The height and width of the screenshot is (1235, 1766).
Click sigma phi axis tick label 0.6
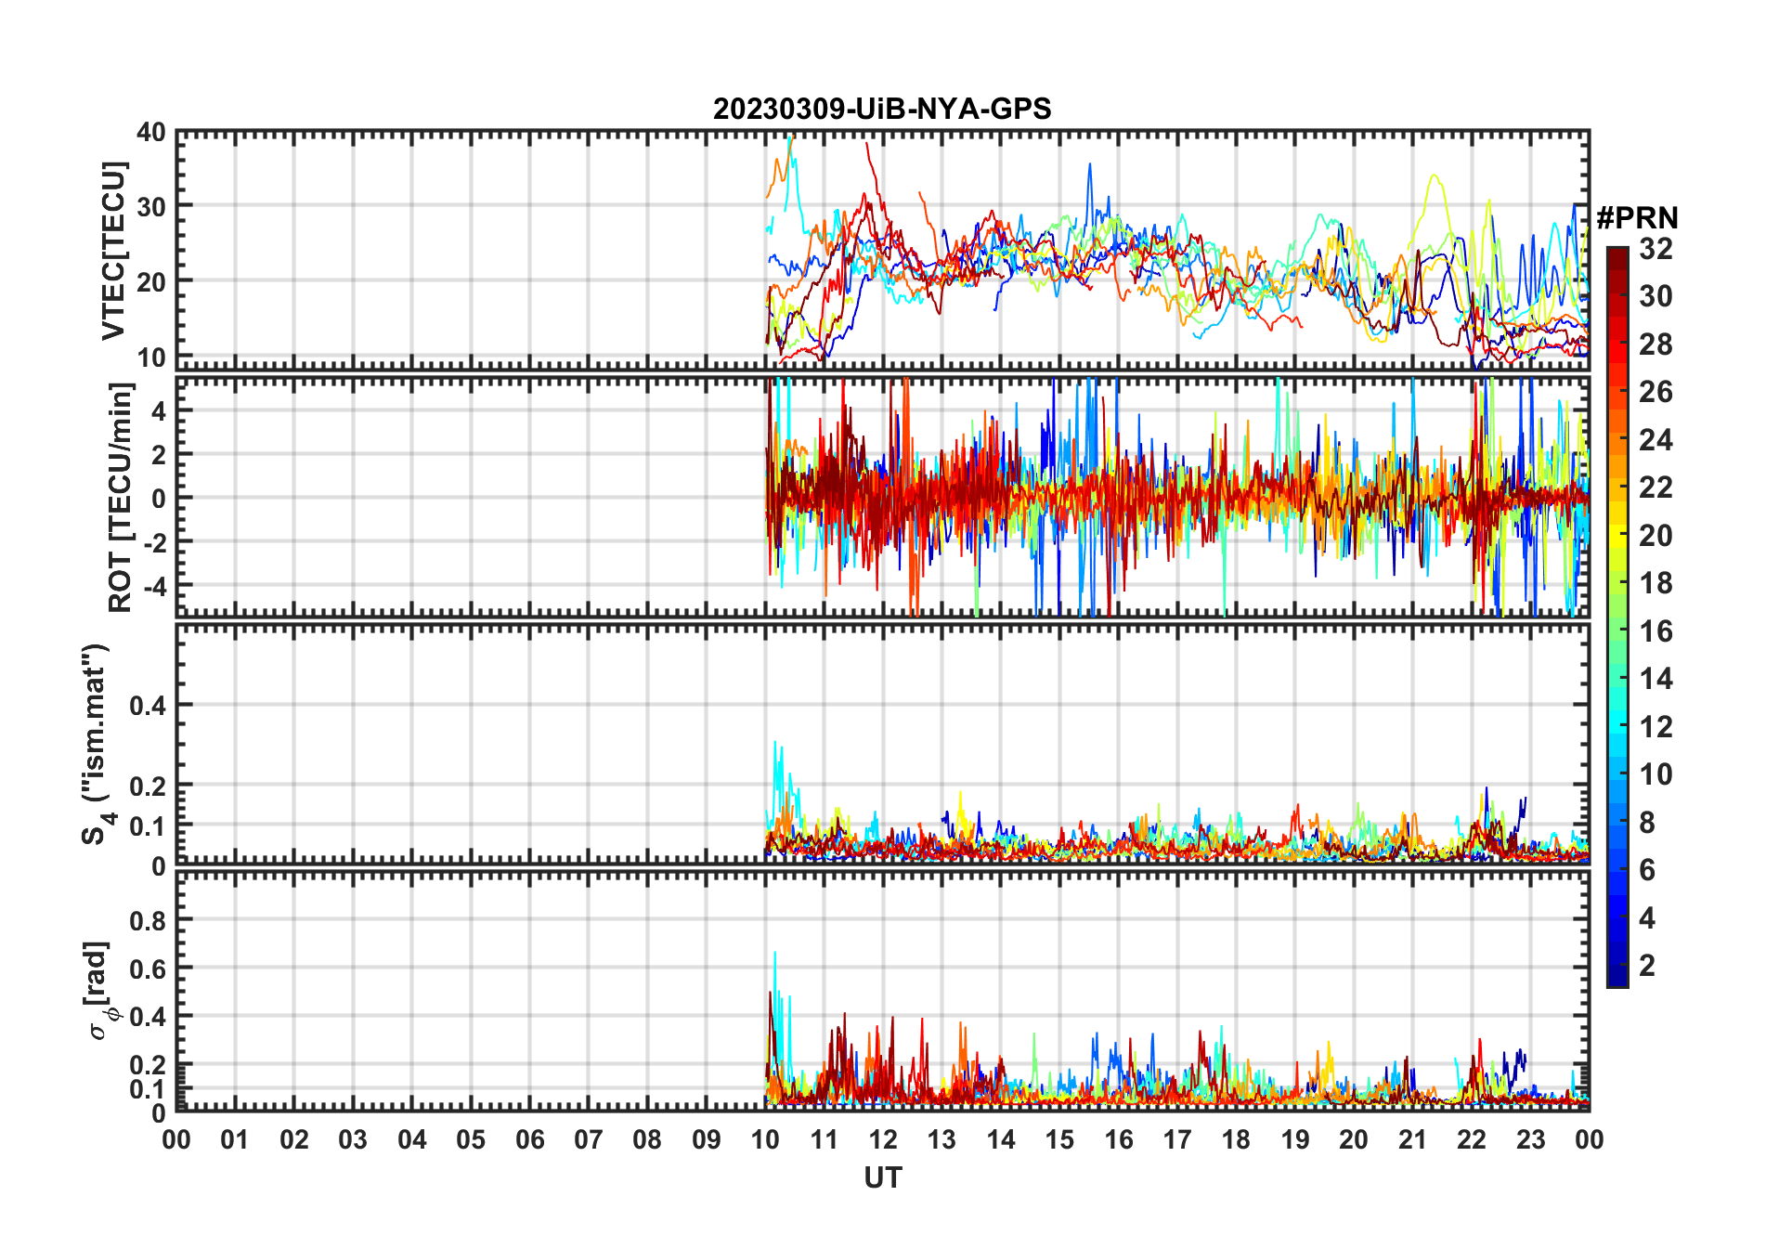tap(148, 969)
